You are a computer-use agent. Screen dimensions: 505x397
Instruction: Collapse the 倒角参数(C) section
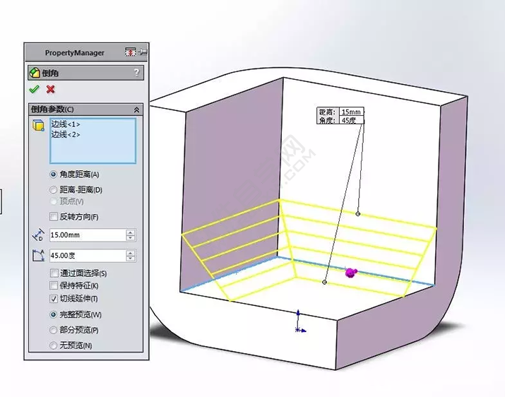[136, 110]
